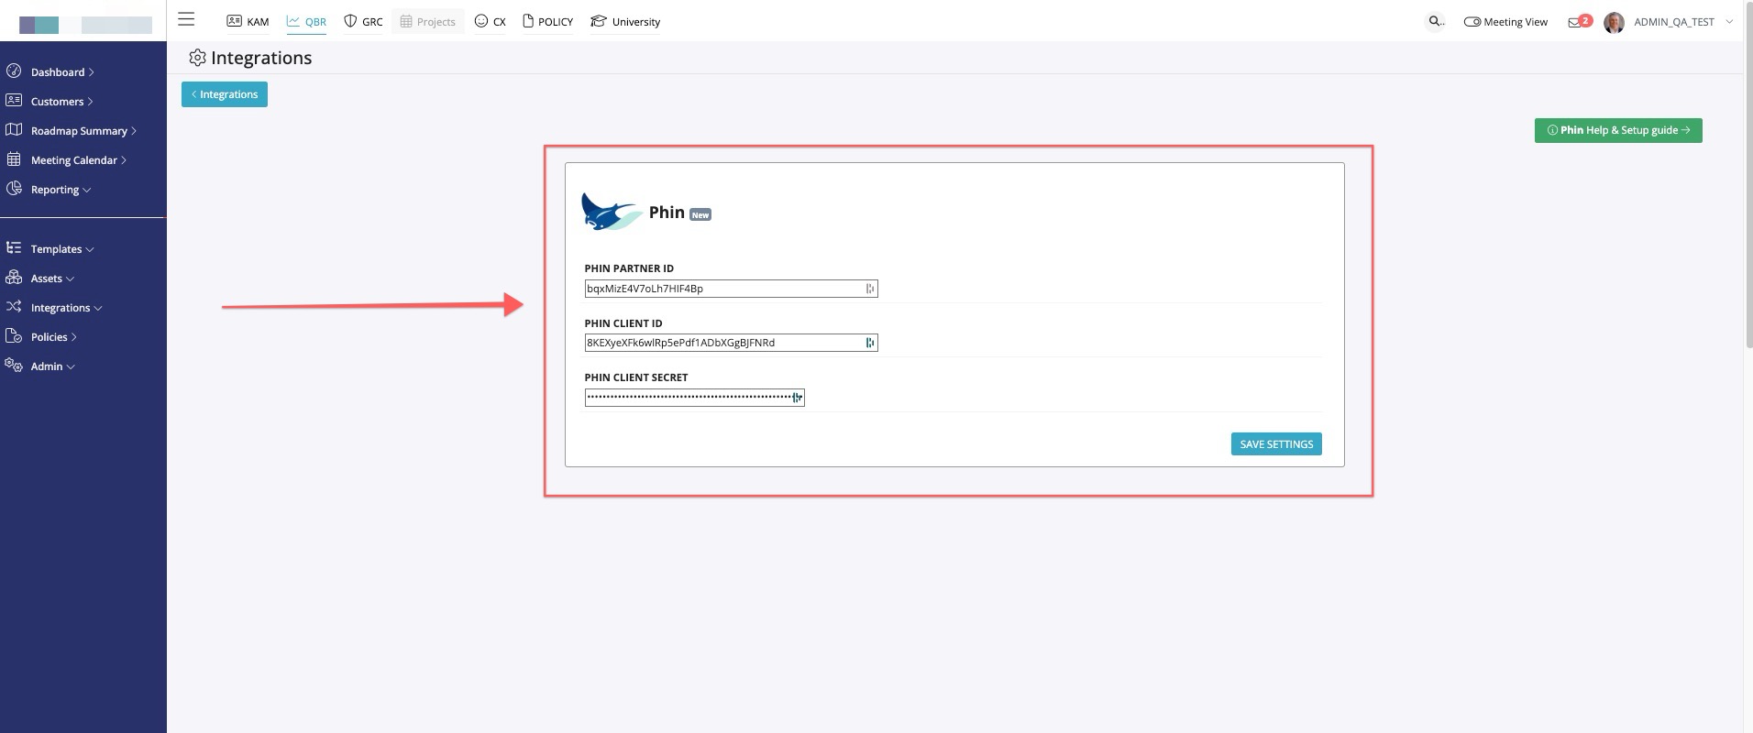Expand the Assets sidebar section
This screenshot has height=733, width=1753.
click(x=71, y=279)
